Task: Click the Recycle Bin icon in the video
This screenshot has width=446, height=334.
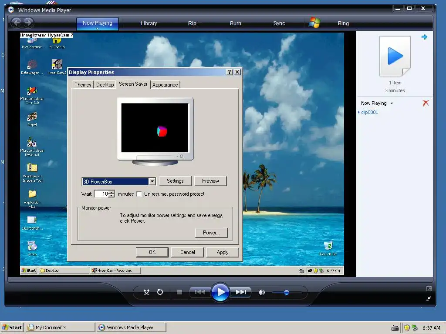Action: point(328,248)
